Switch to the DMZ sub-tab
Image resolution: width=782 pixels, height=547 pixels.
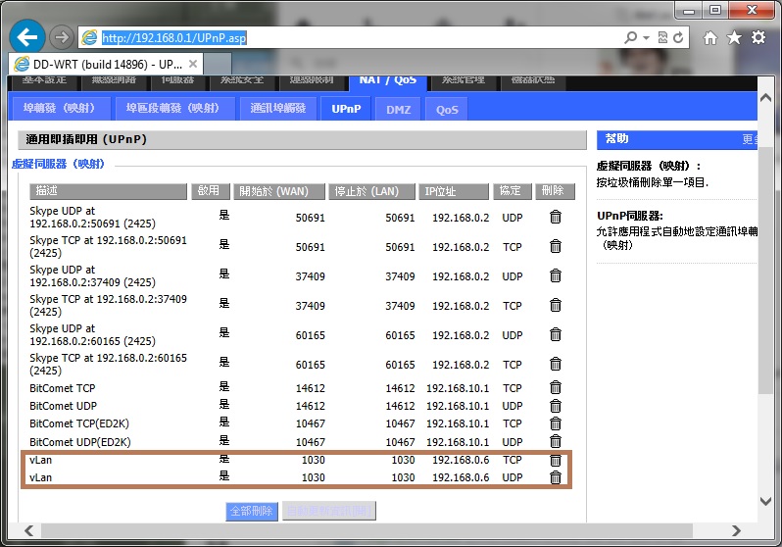tap(398, 109)
